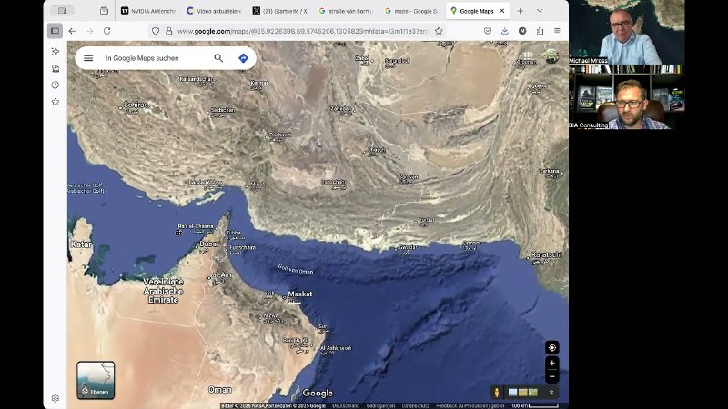Click the Katar country label
The height and width of the screenshot is (409, 728).
coord(81,244)
